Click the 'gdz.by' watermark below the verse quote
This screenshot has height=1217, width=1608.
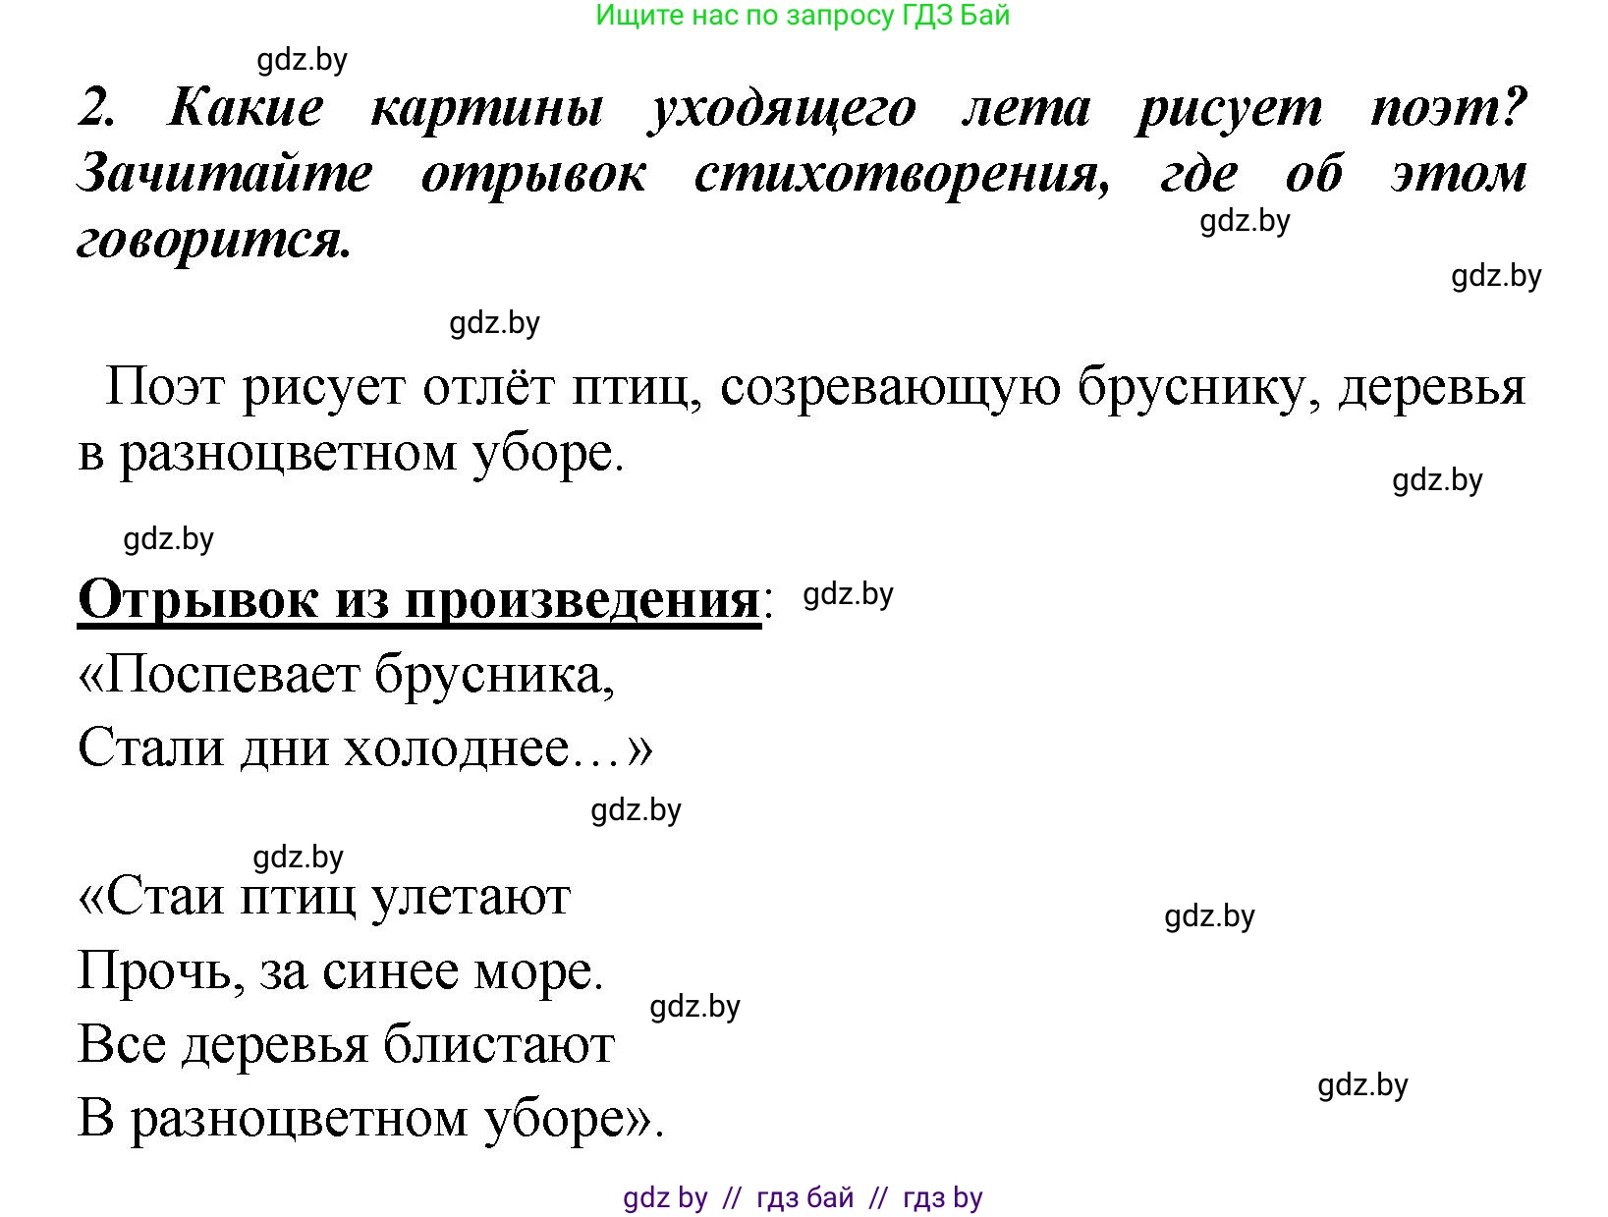click(637, 811)
